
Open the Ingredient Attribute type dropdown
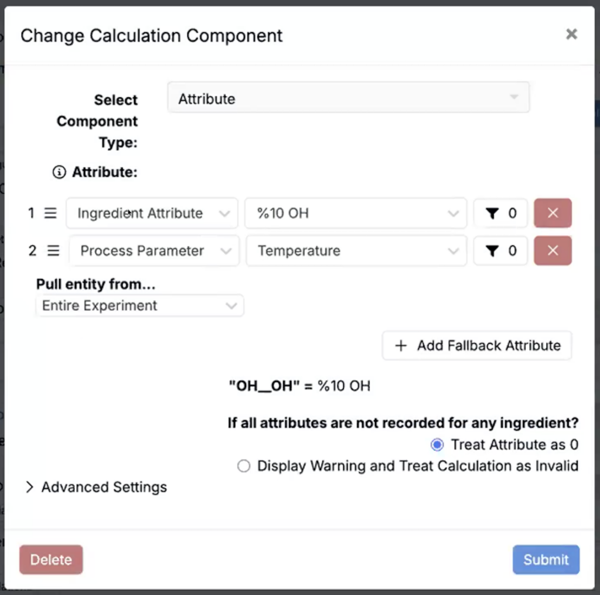point(152,213)
